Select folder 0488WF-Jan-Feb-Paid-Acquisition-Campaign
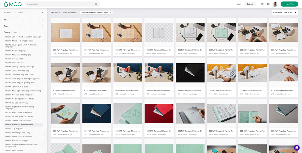 point(23,37)
